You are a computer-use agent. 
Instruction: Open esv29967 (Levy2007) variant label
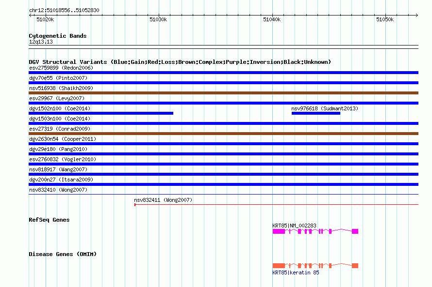click(x=57, y=98)
